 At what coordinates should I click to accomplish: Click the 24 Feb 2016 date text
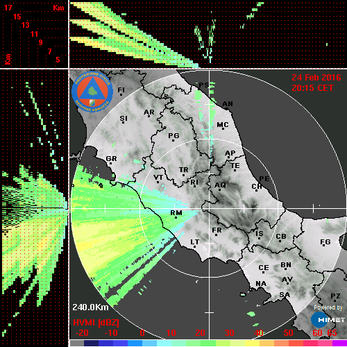pos(316,78)
